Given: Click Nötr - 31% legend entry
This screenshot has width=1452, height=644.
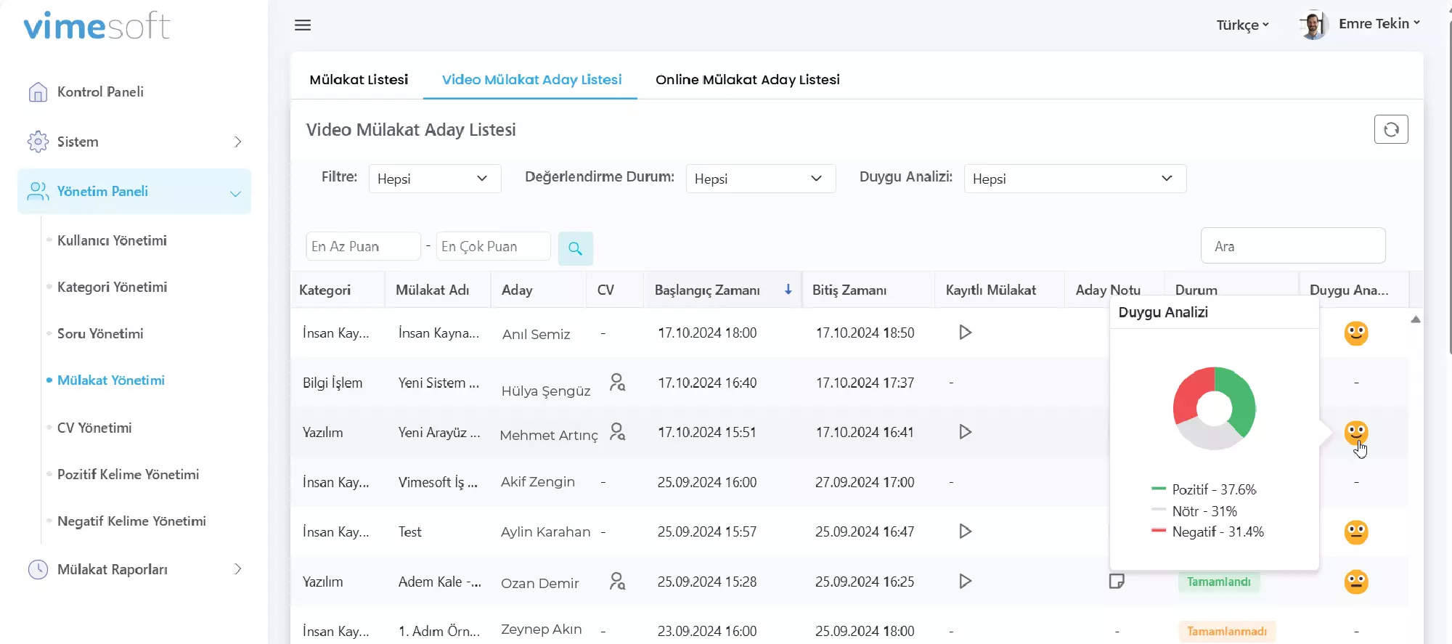Looking at the screenshot, I should click(x=1194, y=511).
